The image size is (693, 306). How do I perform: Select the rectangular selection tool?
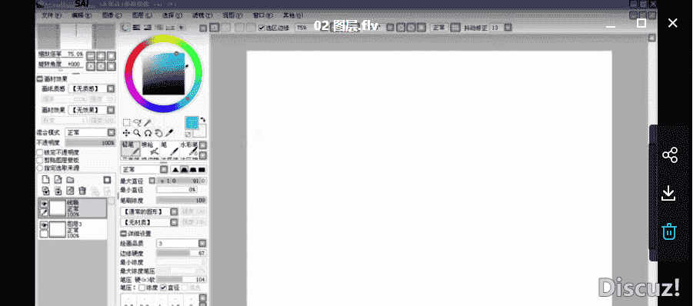(126, 123)
